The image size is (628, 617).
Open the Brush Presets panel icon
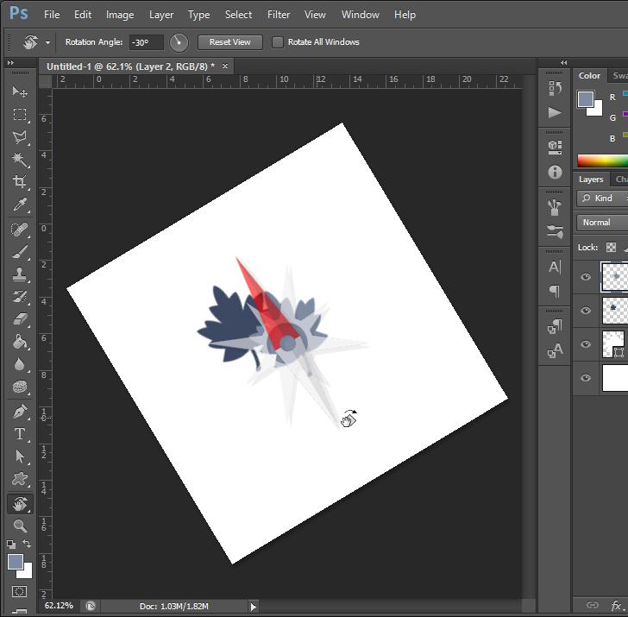tap(555, 207)
